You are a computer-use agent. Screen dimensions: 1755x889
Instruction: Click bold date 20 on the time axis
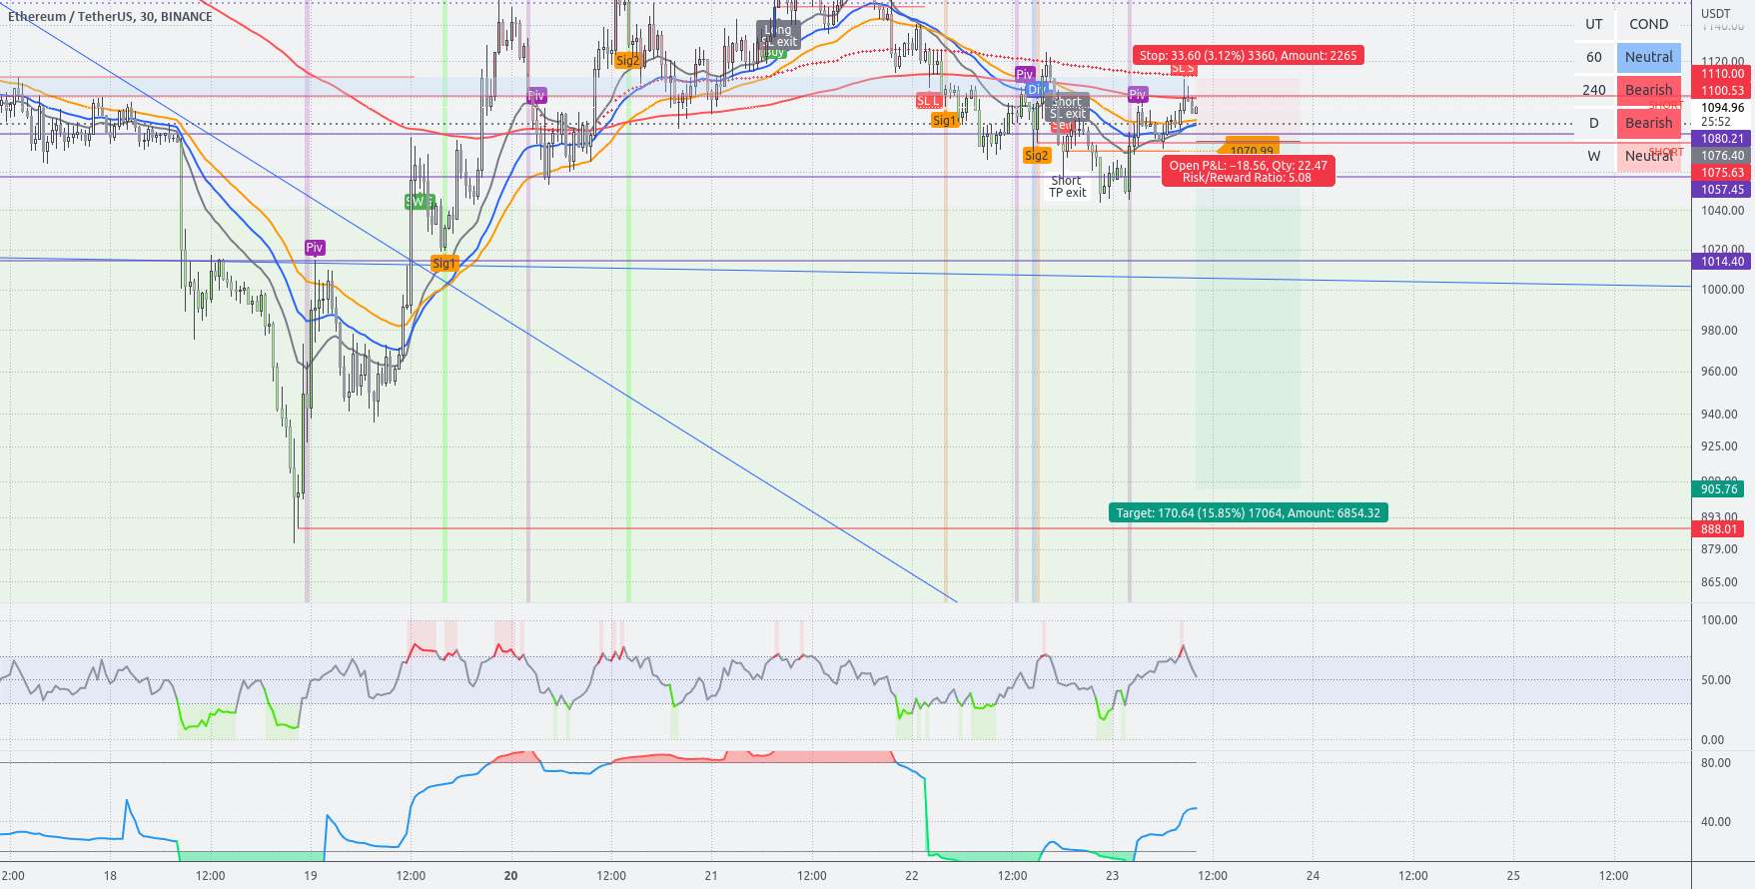click(x=510, y=876)
